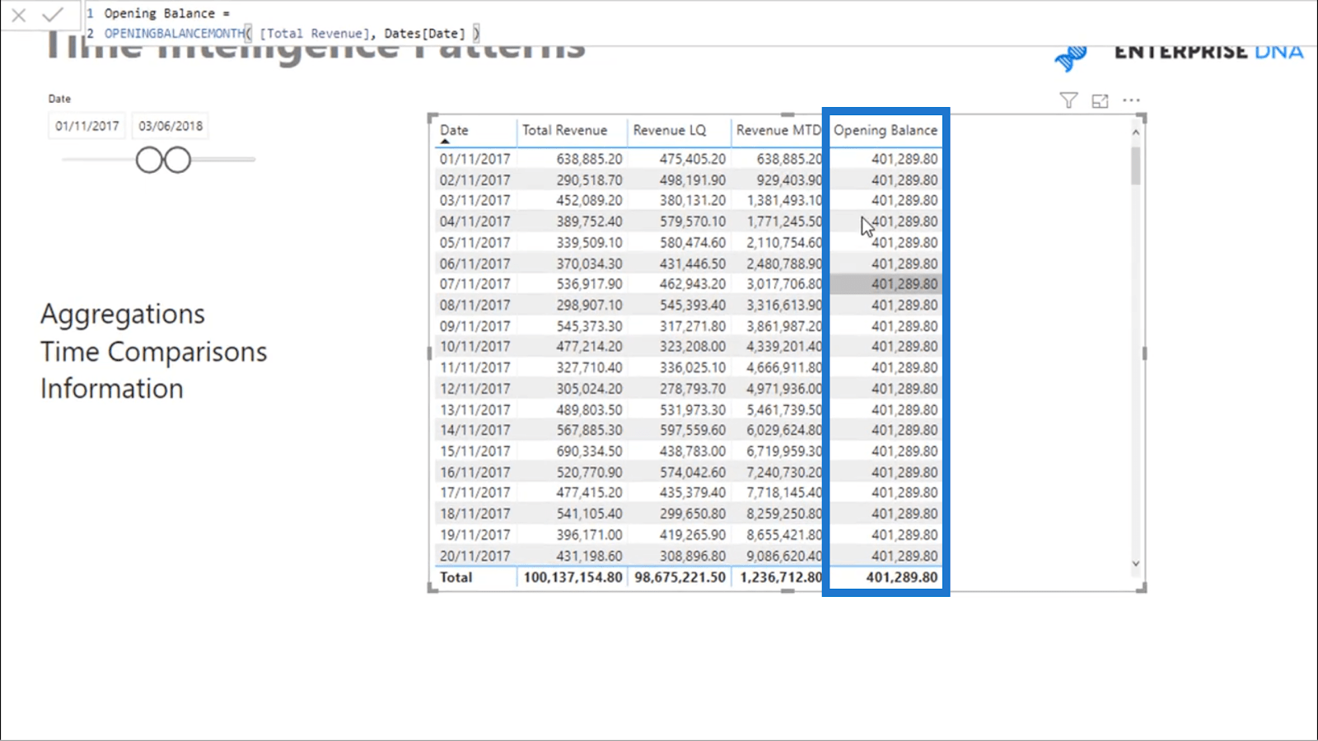Sort by the Revenue LQ column header

coord(670,130)
